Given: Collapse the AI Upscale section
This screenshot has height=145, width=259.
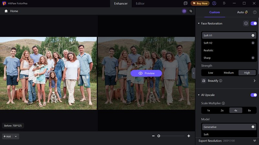Looking at the screenshot, I should click(199, 95).
